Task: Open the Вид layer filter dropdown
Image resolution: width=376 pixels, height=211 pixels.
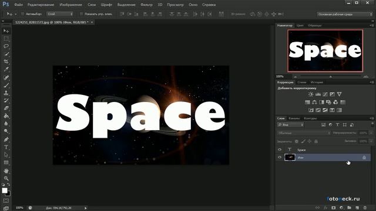Action: tap(290, 125)
